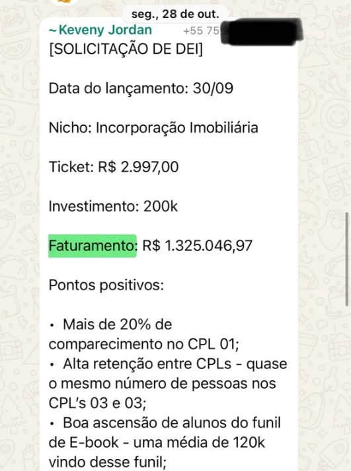The height and width of the screenshot is (471, 351).
Task: Select the 'Ticket: R$ 2.997,00' line
Action: (114, 167)
